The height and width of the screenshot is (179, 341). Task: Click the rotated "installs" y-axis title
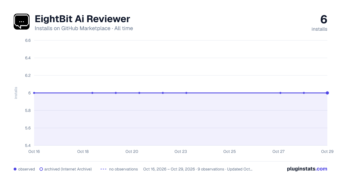coord(16,93)
